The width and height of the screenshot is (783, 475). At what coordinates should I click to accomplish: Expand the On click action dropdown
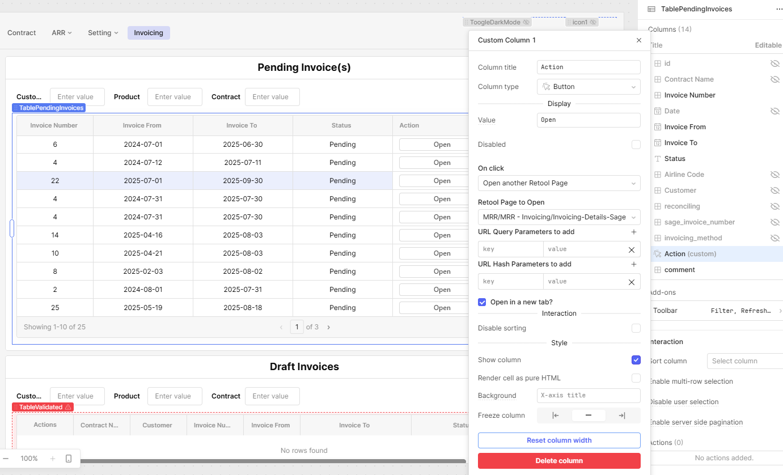(558, 183)
